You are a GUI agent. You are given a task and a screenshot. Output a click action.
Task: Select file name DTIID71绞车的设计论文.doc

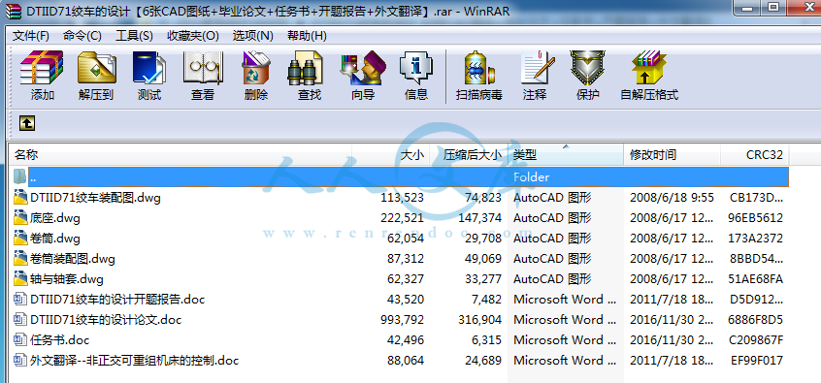(106, 320)
